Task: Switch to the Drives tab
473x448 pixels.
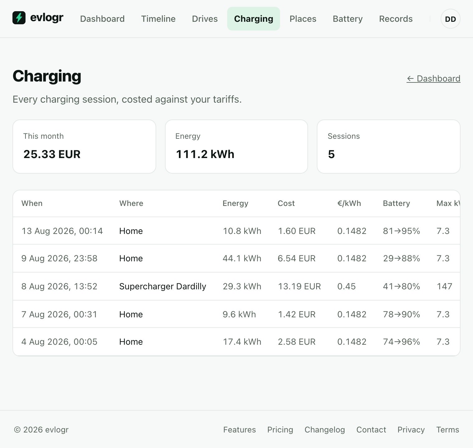Action: point(205,19)
